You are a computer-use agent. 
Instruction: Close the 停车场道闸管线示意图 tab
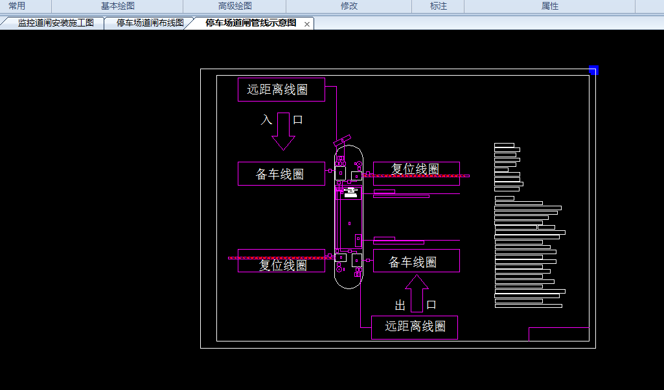point(307,25)
